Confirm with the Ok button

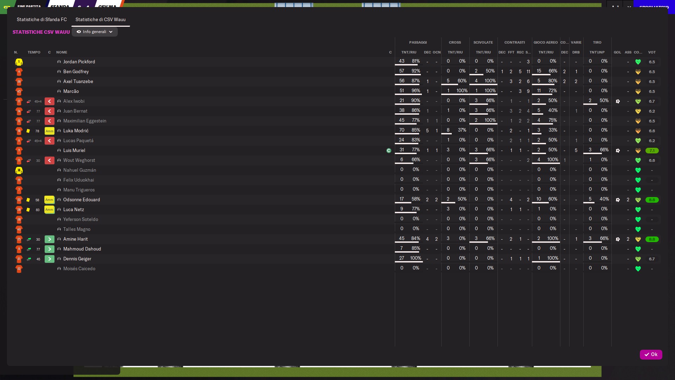[651, 354]
